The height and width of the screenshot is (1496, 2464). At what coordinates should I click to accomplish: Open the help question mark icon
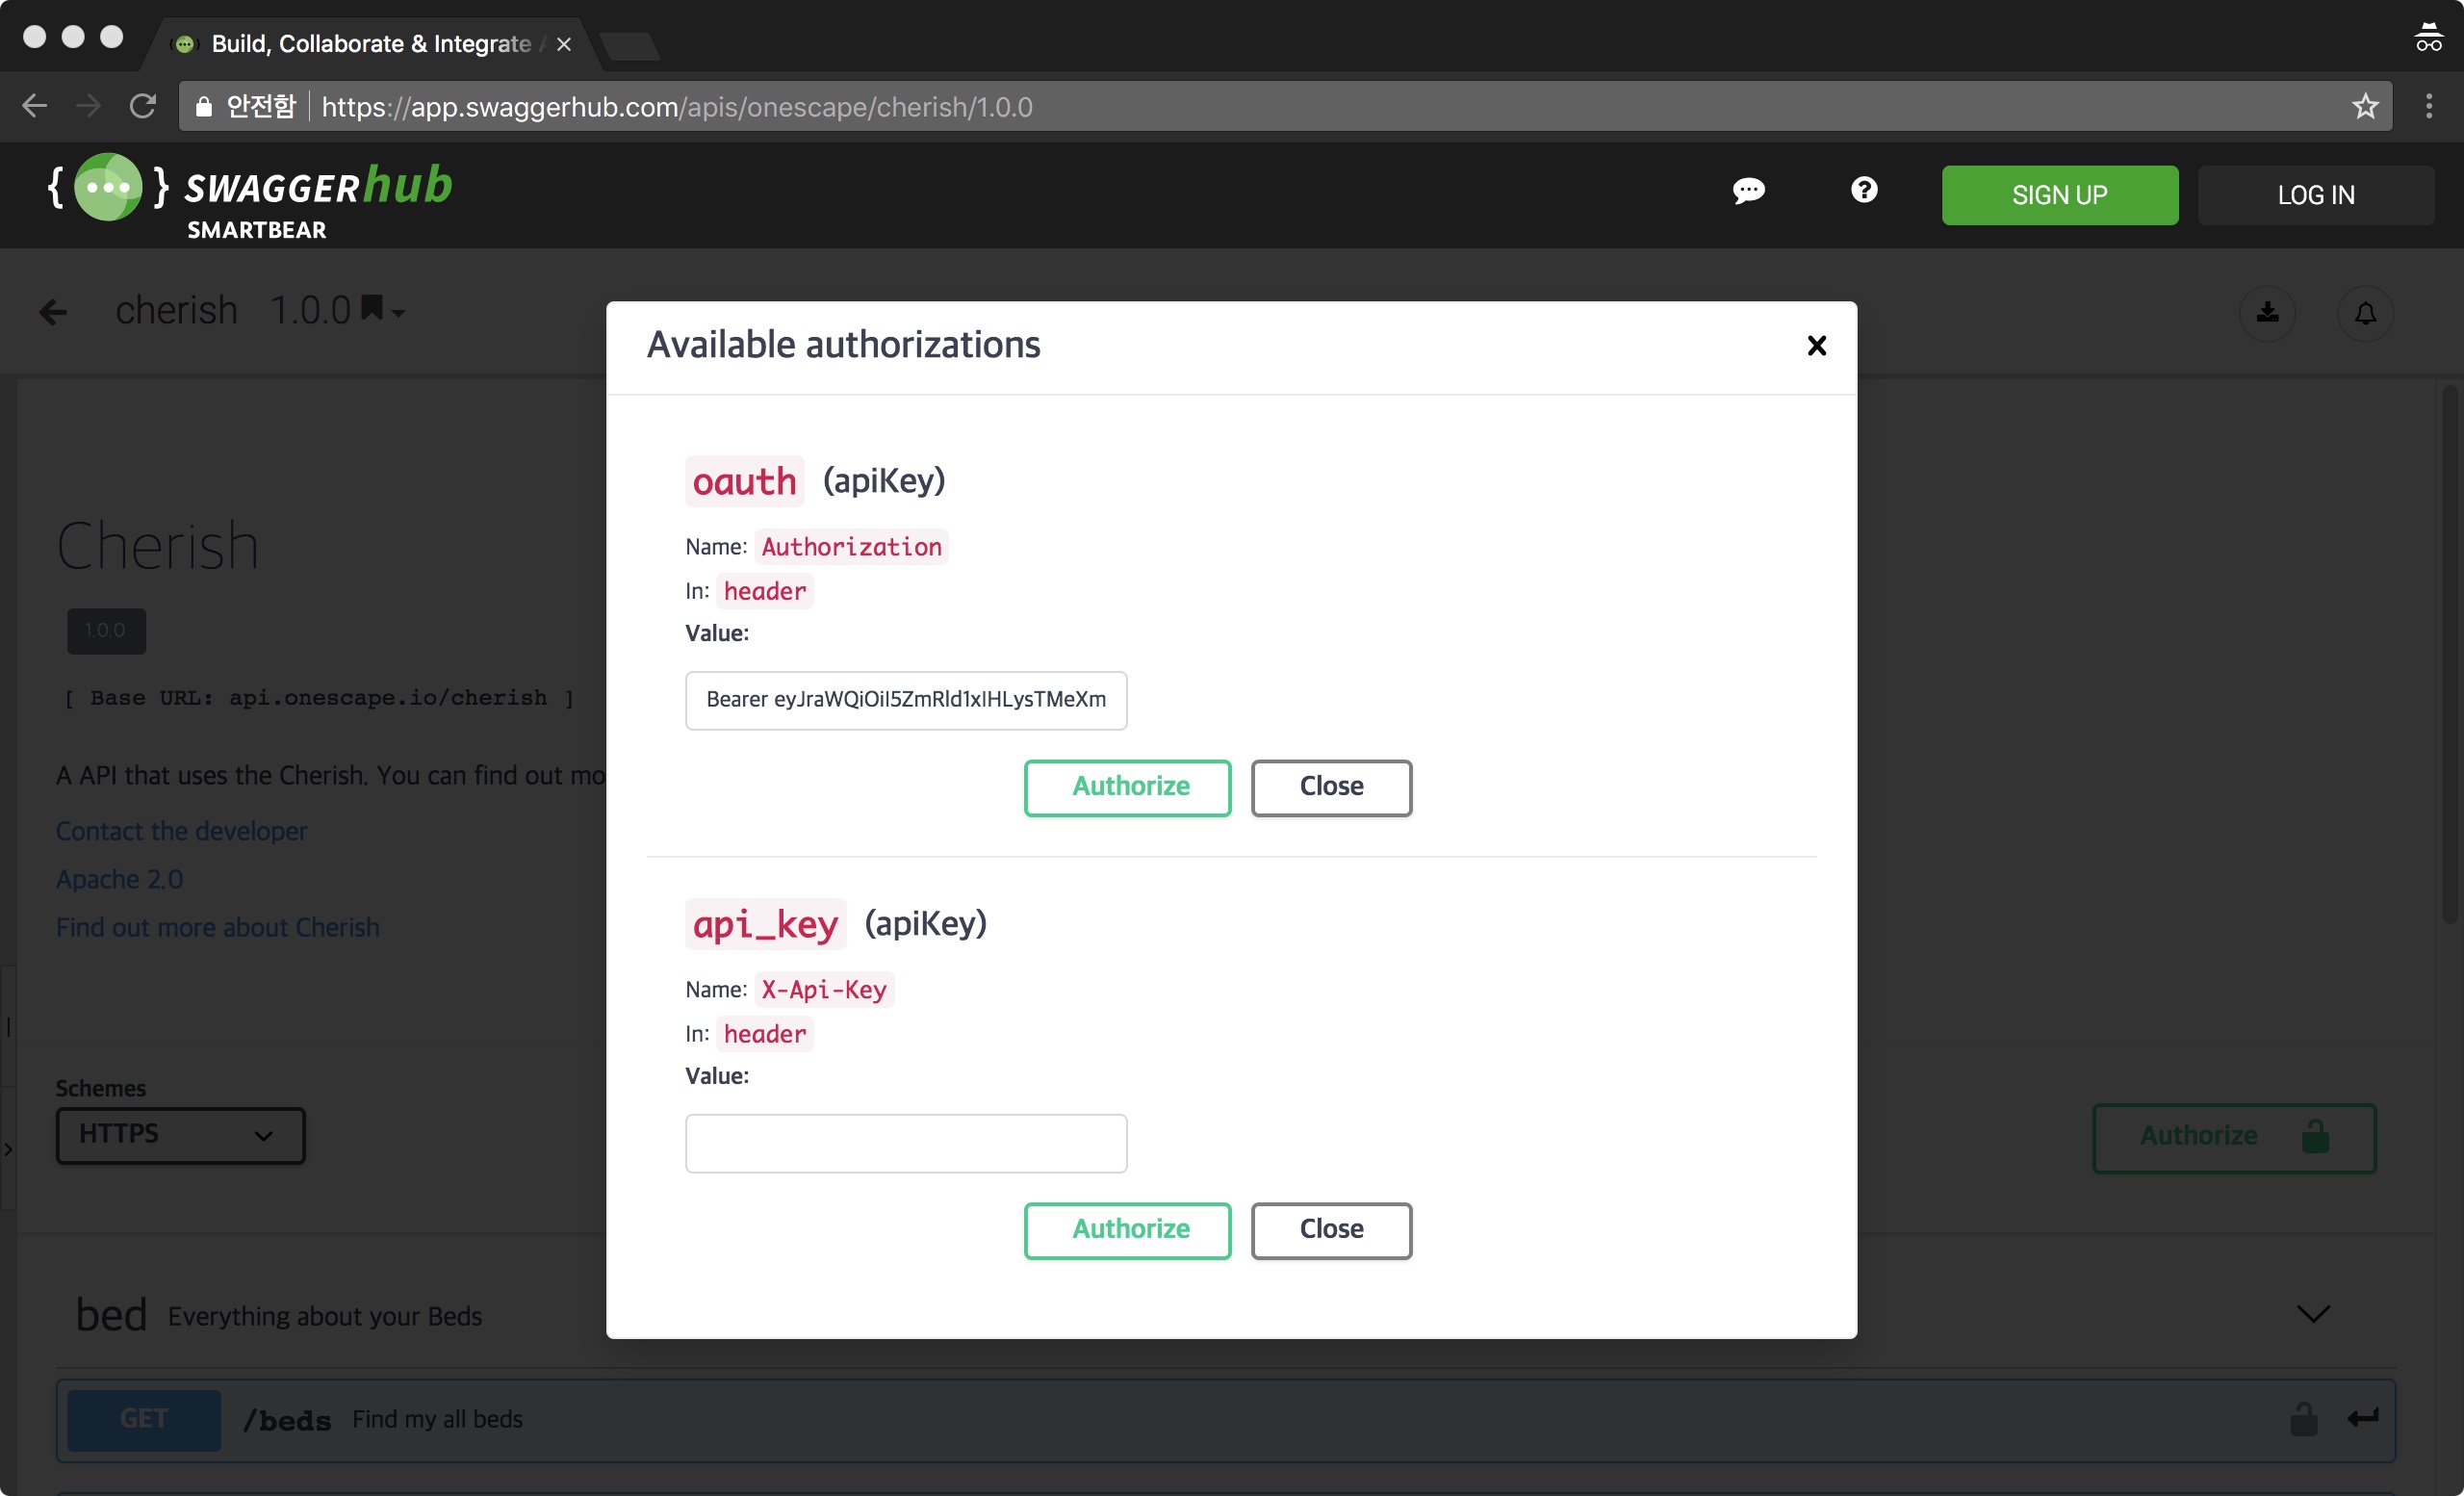click(1863, 189)
